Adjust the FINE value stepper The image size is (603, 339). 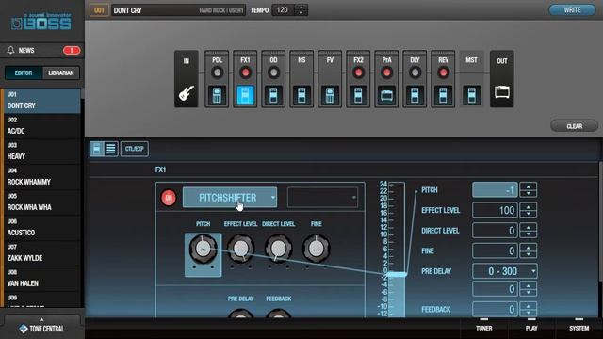tap(528, 251)
